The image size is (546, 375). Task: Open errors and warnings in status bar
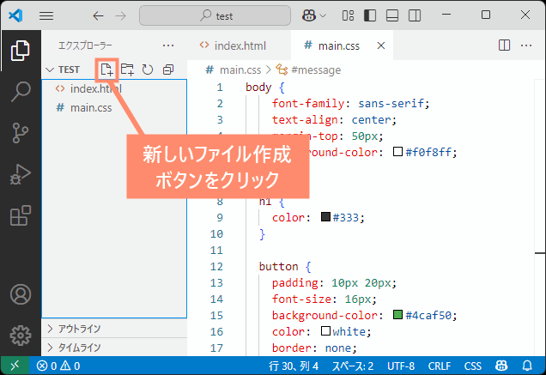pos(58,366)
